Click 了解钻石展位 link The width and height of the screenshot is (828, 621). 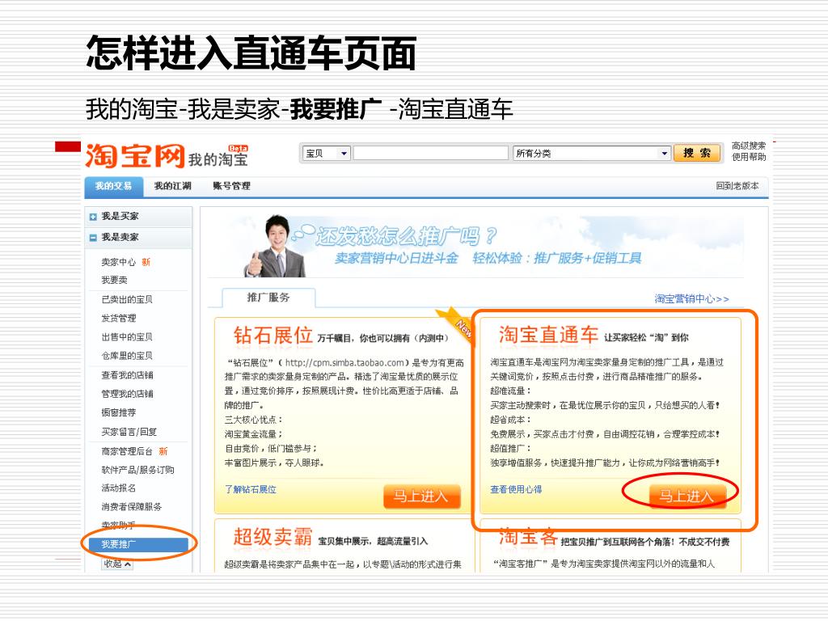[251, 489]
